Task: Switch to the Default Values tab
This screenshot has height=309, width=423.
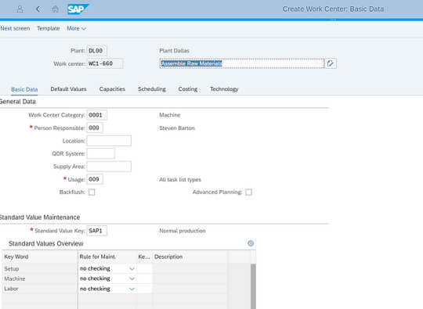Action: (68, 89)
